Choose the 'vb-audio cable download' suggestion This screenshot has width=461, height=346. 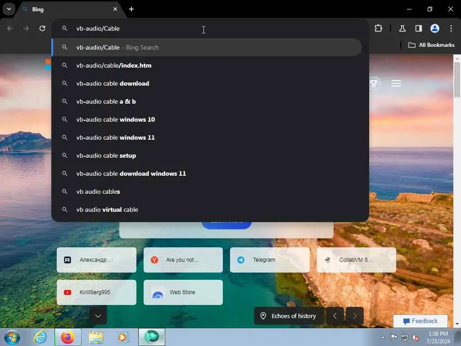coord(207,83)
